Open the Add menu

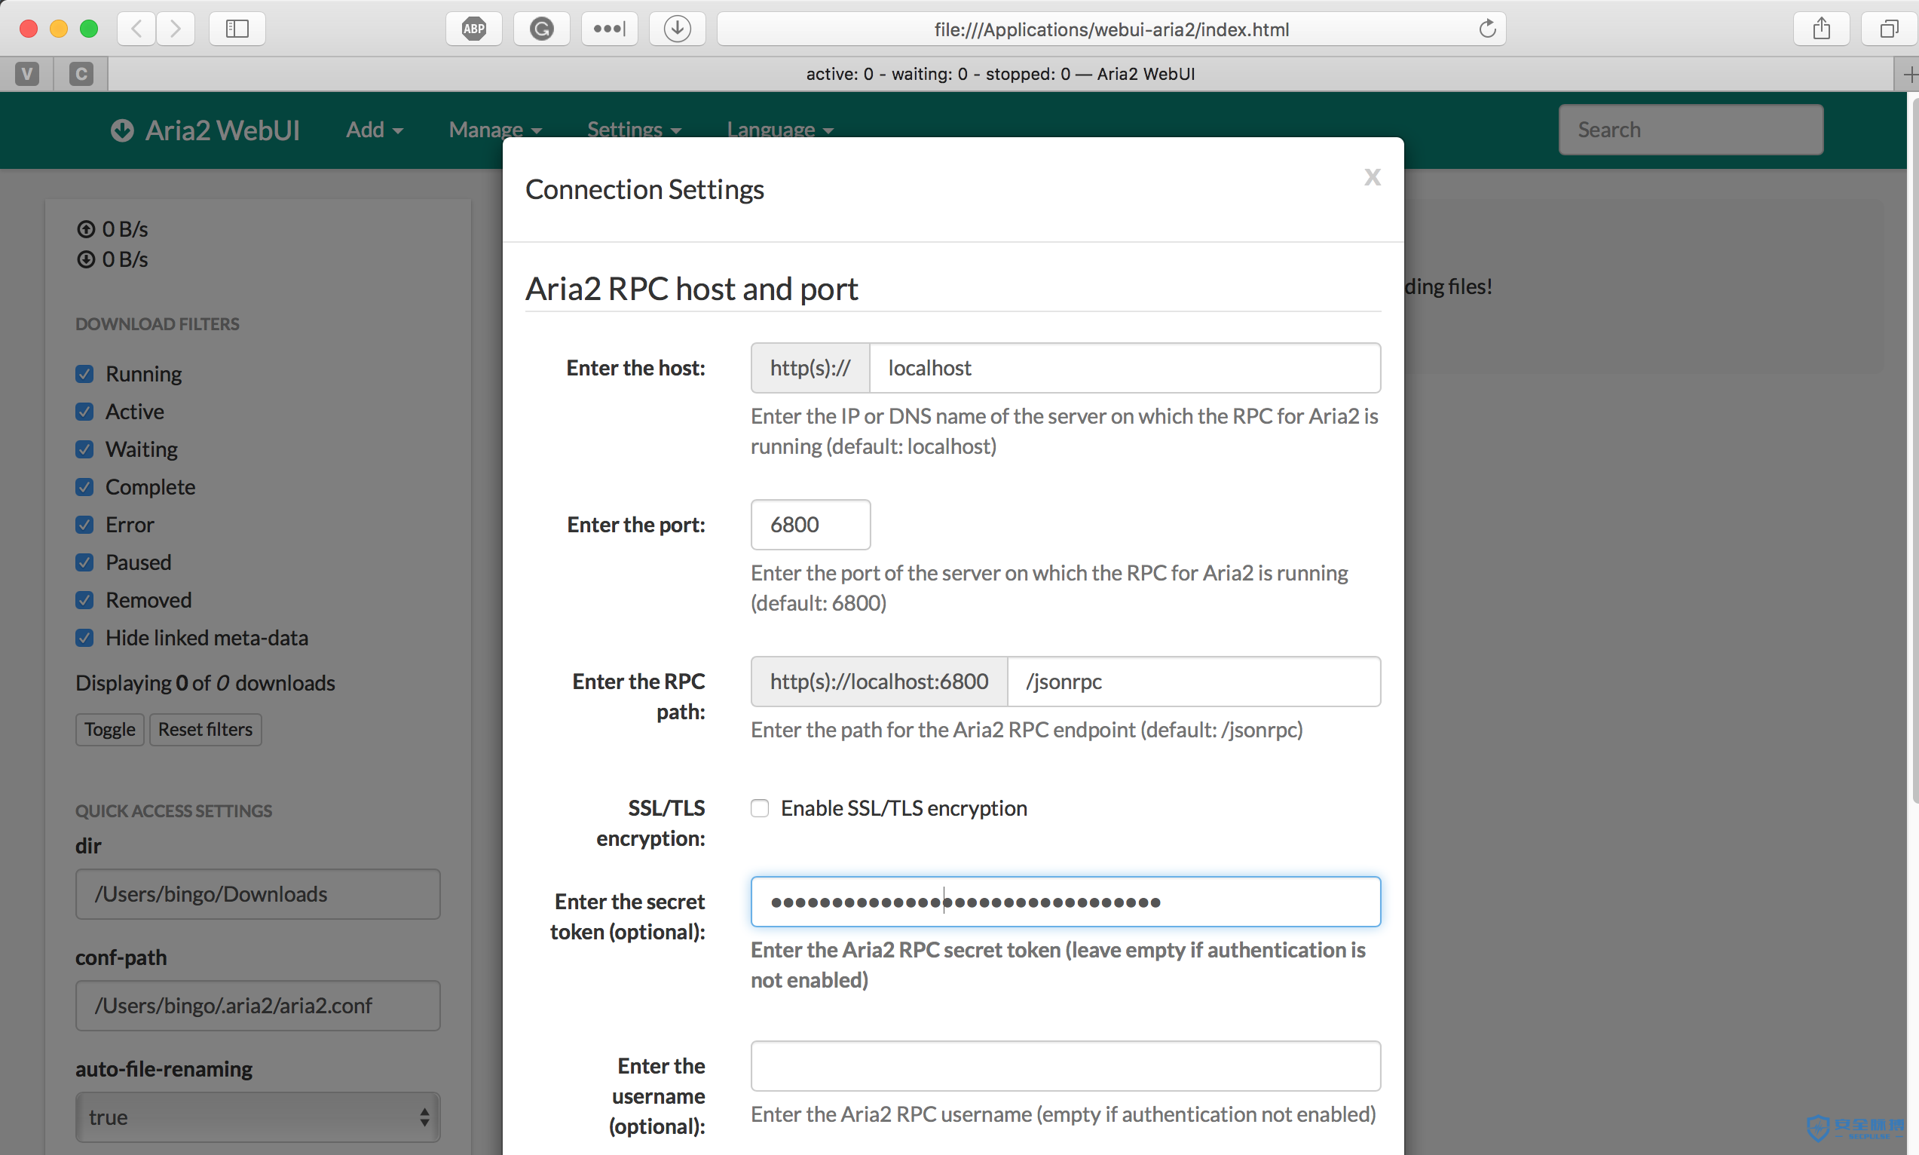[x=374, y=130]
